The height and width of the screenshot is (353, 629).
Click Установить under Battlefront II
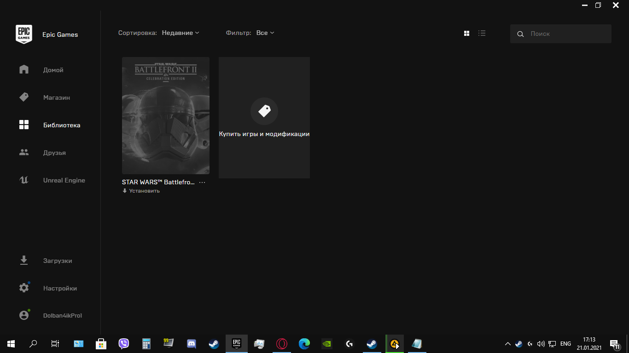coord(141,191)
